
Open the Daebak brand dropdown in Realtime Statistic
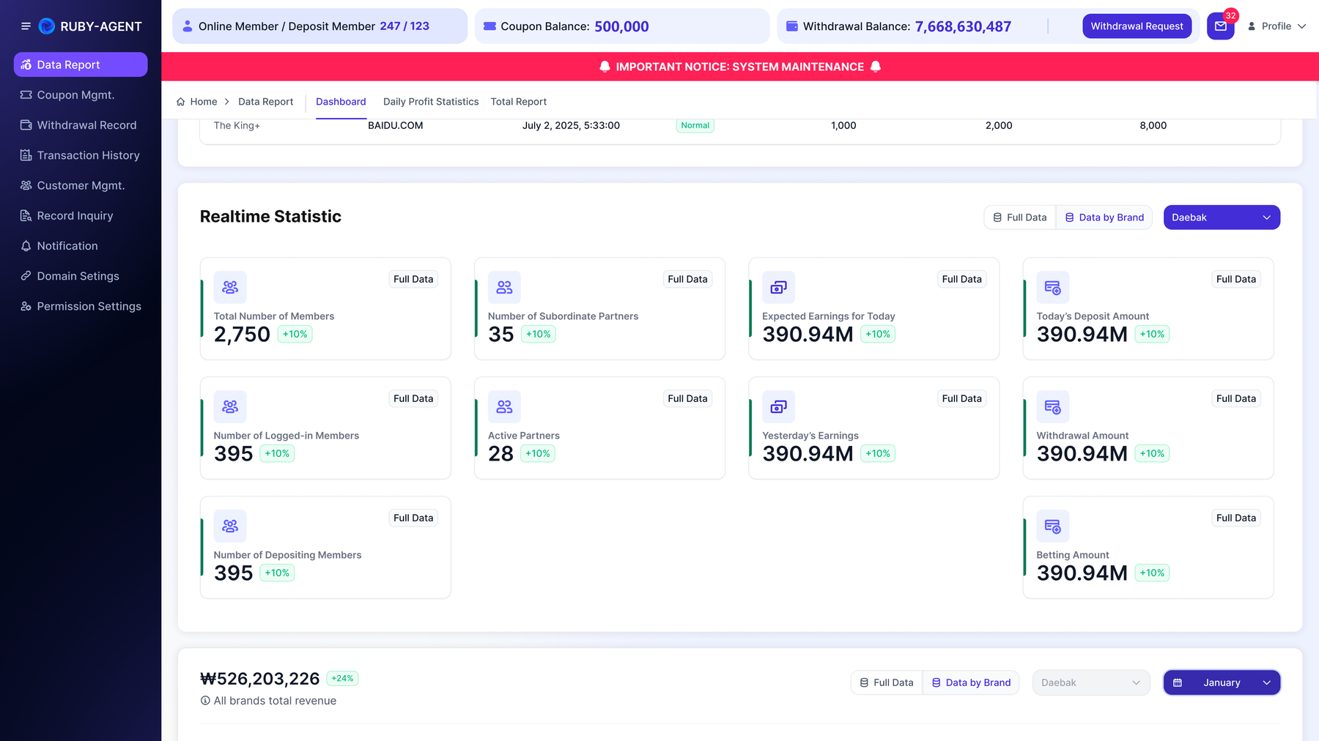(1222, 217)
